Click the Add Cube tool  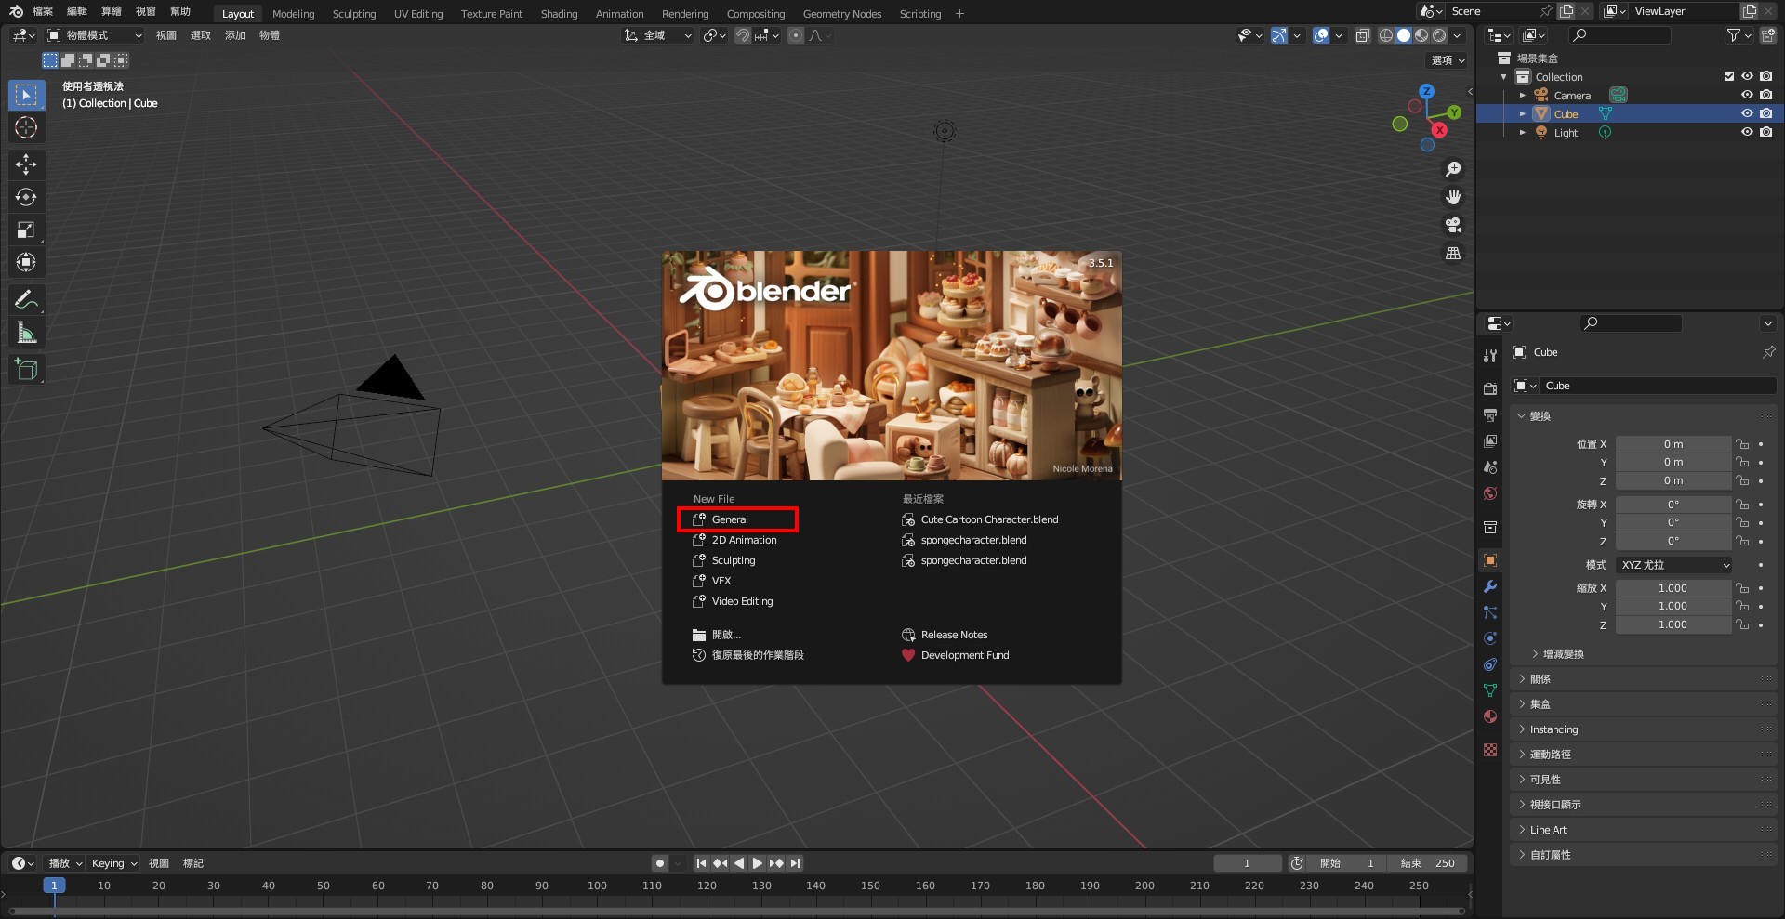tap(26, 370)
